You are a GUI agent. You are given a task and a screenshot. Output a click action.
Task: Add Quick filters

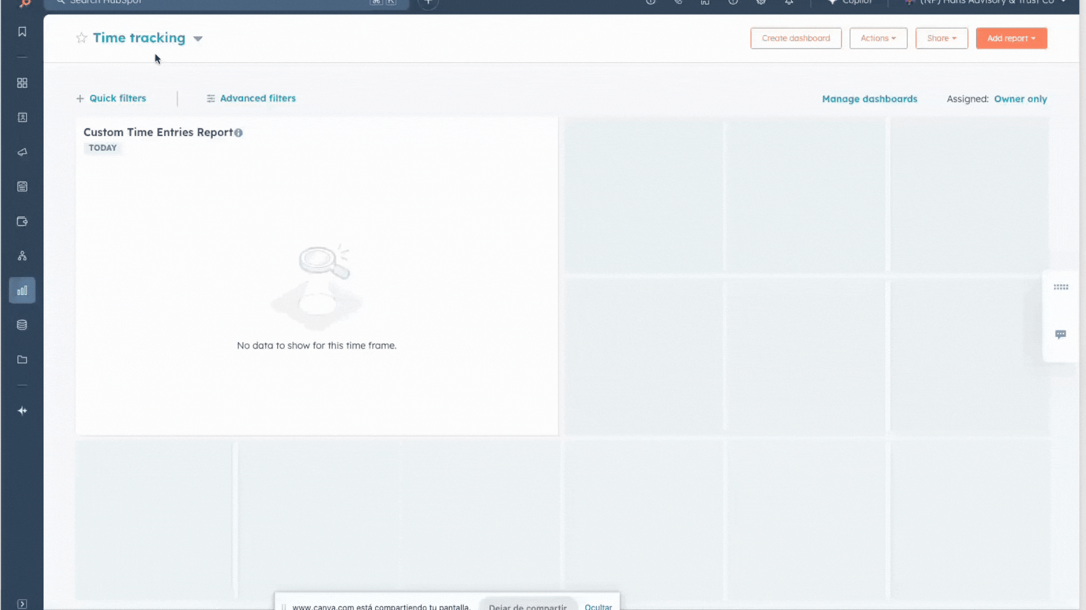111,98
